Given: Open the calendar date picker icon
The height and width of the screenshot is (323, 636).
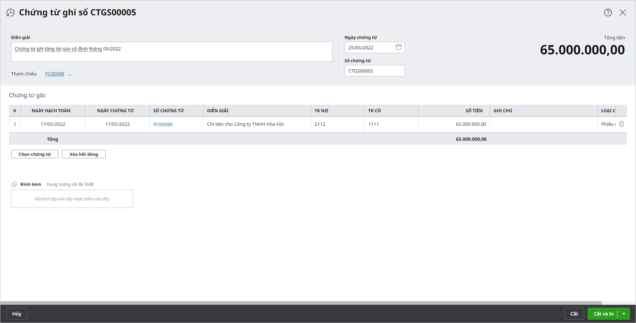Looking at the screenshot, I should (x=398, y=47).
